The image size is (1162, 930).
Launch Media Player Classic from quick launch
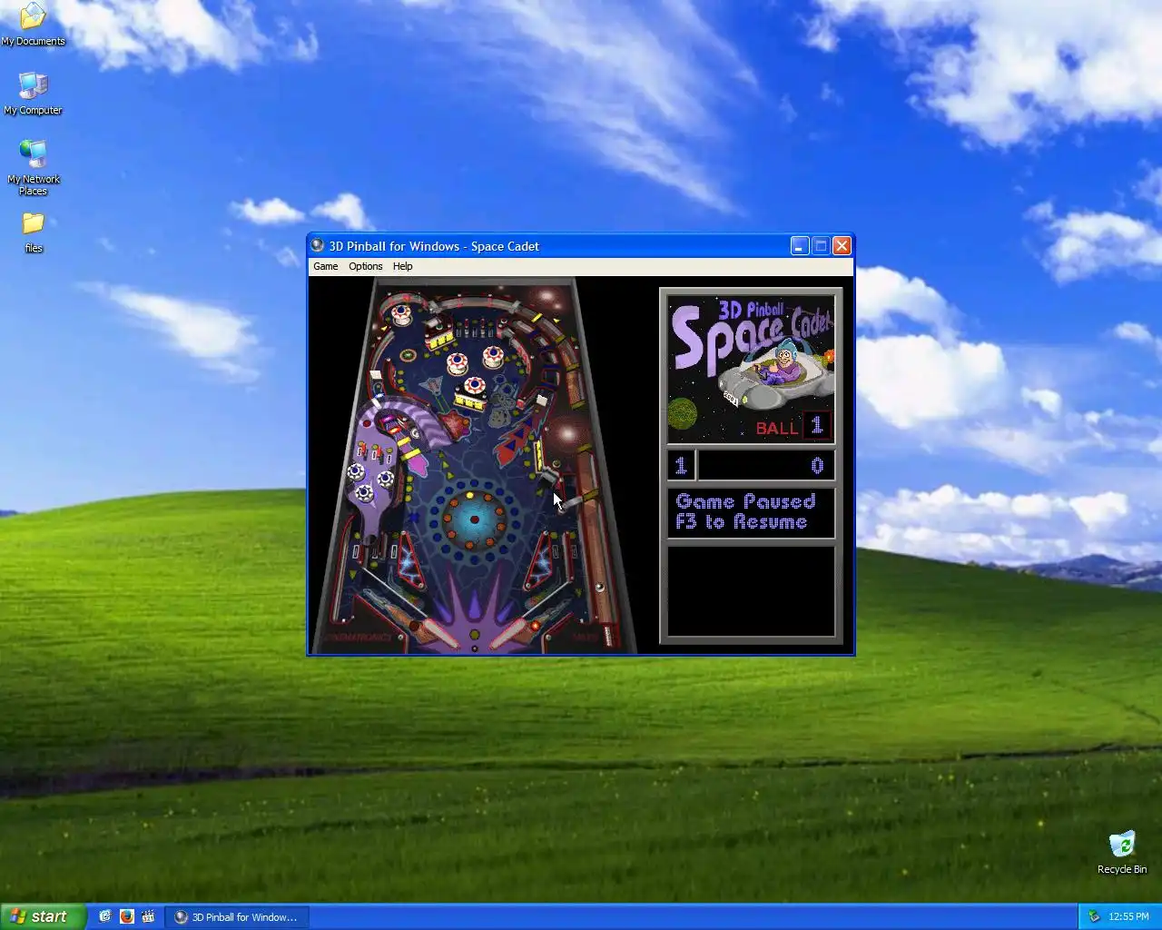[x=148, y=916]
